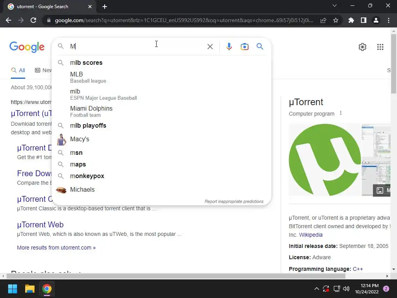Select suggestion 'mlb scores'
The image size is (397, 298).
click(x=161, y=62)
